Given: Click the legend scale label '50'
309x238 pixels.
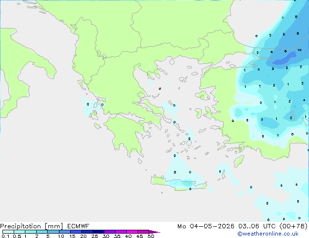Looking at the screenshot, I should click(151, 236).
